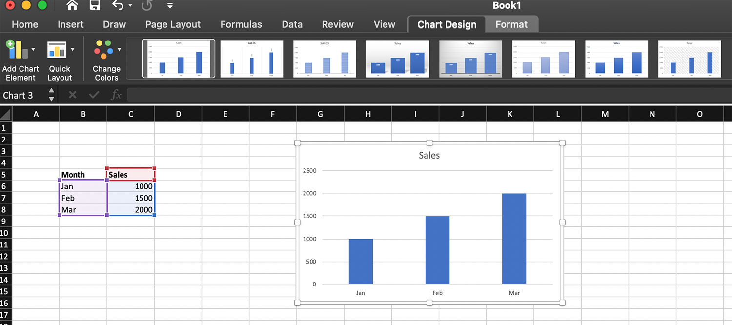
Task: Select the Chart Design tab
Action: point(446,24)
